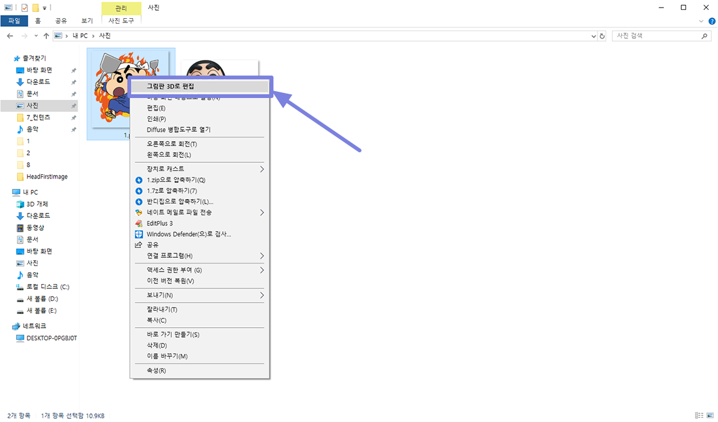Screen dimensions: 718x422
Task: Click the back navigation arrow
Action: (x=10, y=36)
